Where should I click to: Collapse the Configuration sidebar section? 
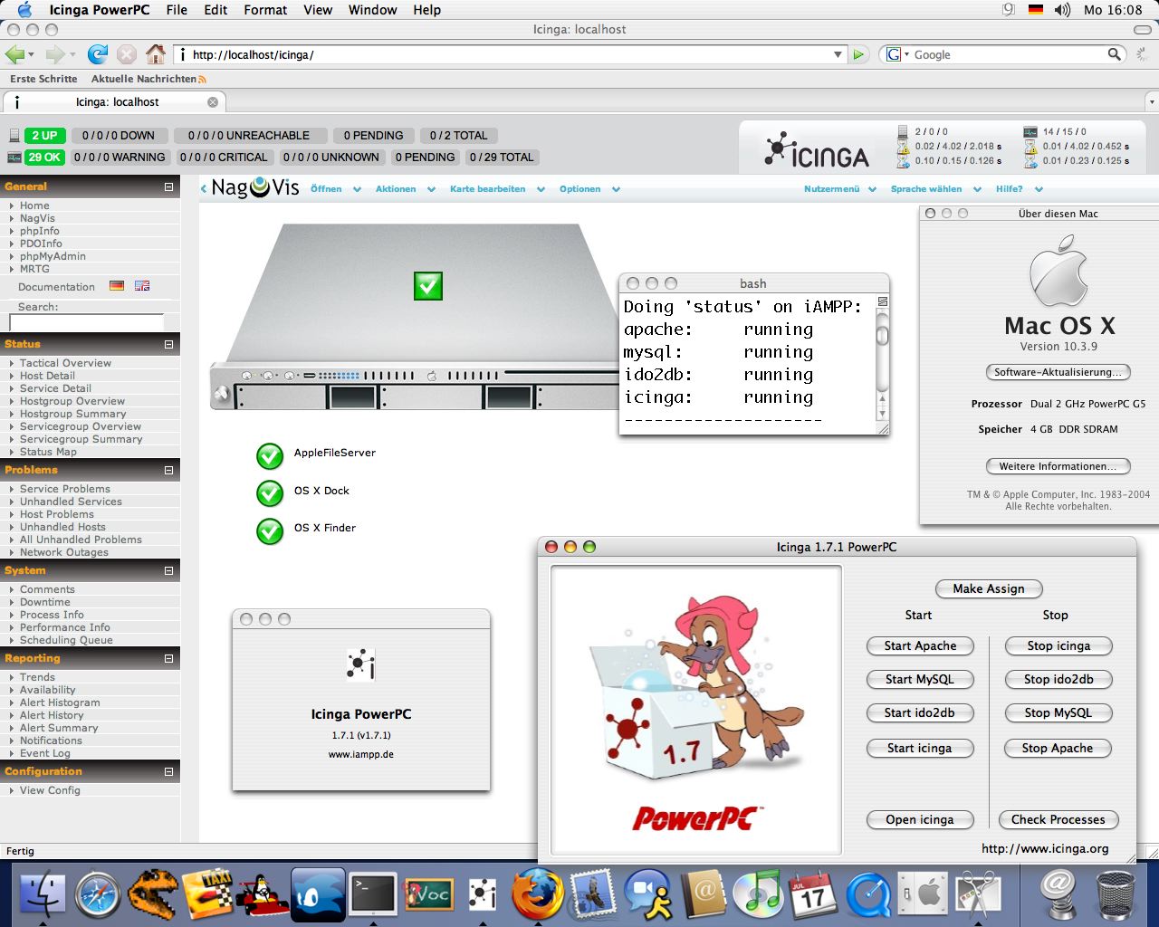[x=168, y=771]
